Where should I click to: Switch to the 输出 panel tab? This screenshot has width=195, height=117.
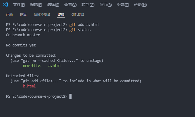[x=23, y=14]
